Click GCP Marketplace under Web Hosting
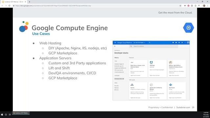 point(63,53)
